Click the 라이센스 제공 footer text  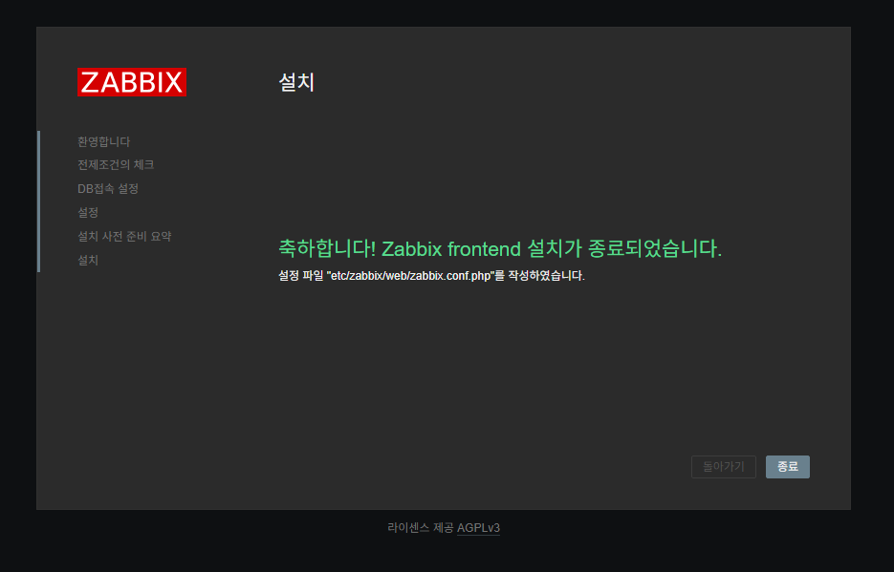tap(421, 528)
